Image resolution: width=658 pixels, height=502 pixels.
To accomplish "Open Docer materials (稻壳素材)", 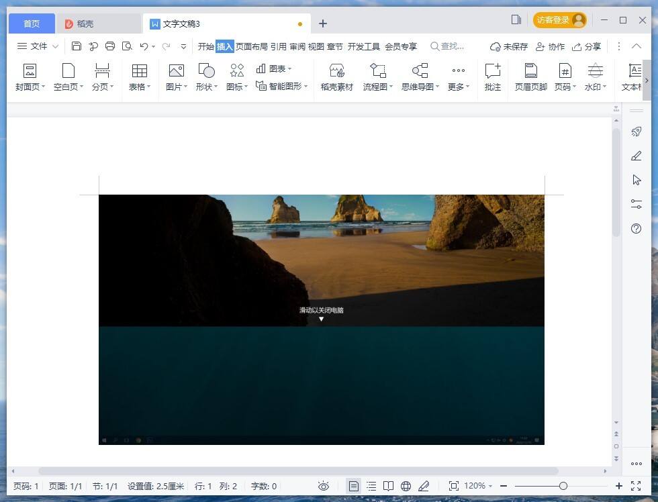I will (337, 77).
